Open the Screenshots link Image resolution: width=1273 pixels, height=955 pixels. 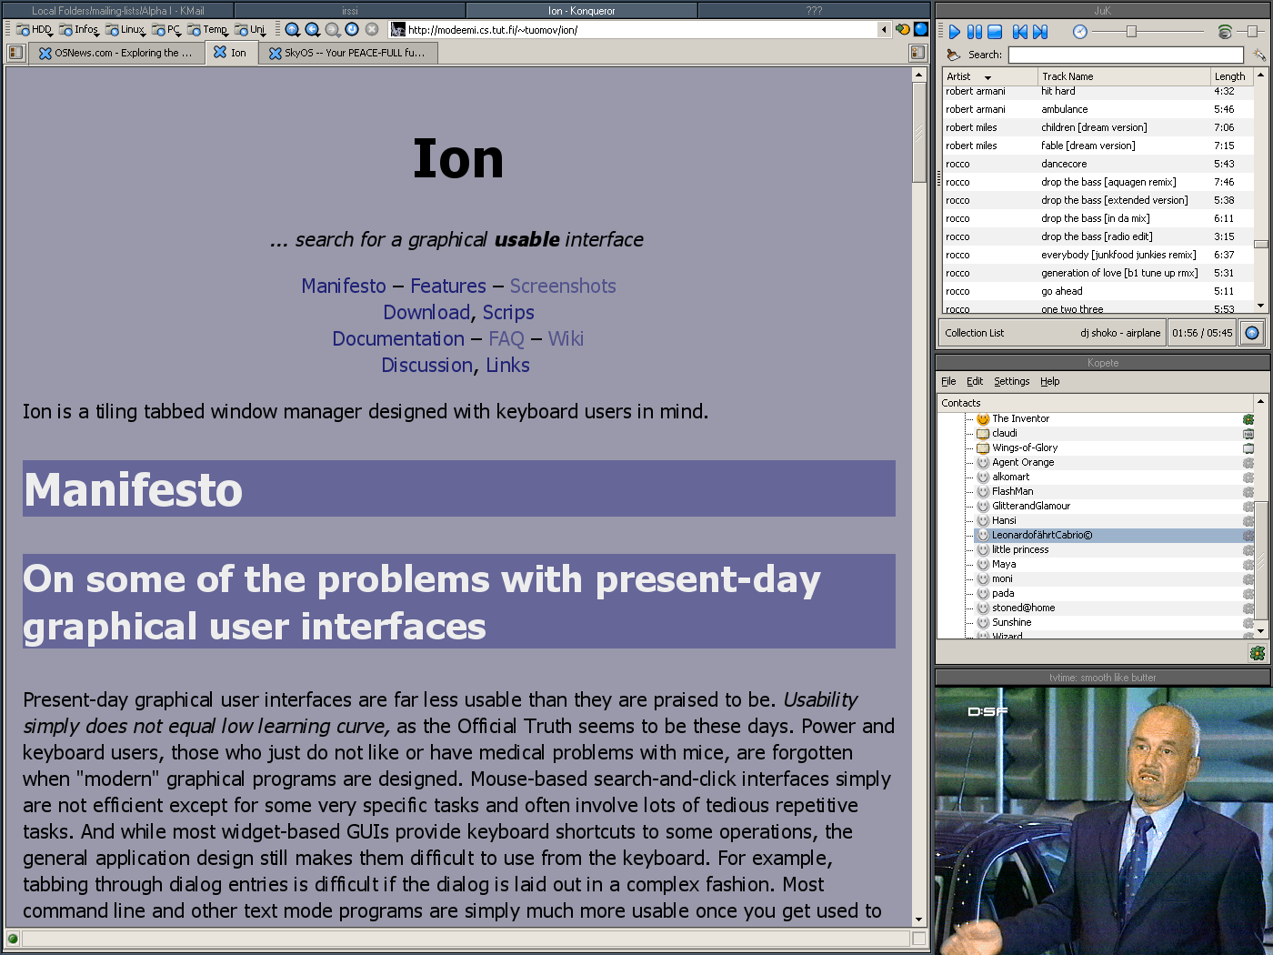pos(563,286)
